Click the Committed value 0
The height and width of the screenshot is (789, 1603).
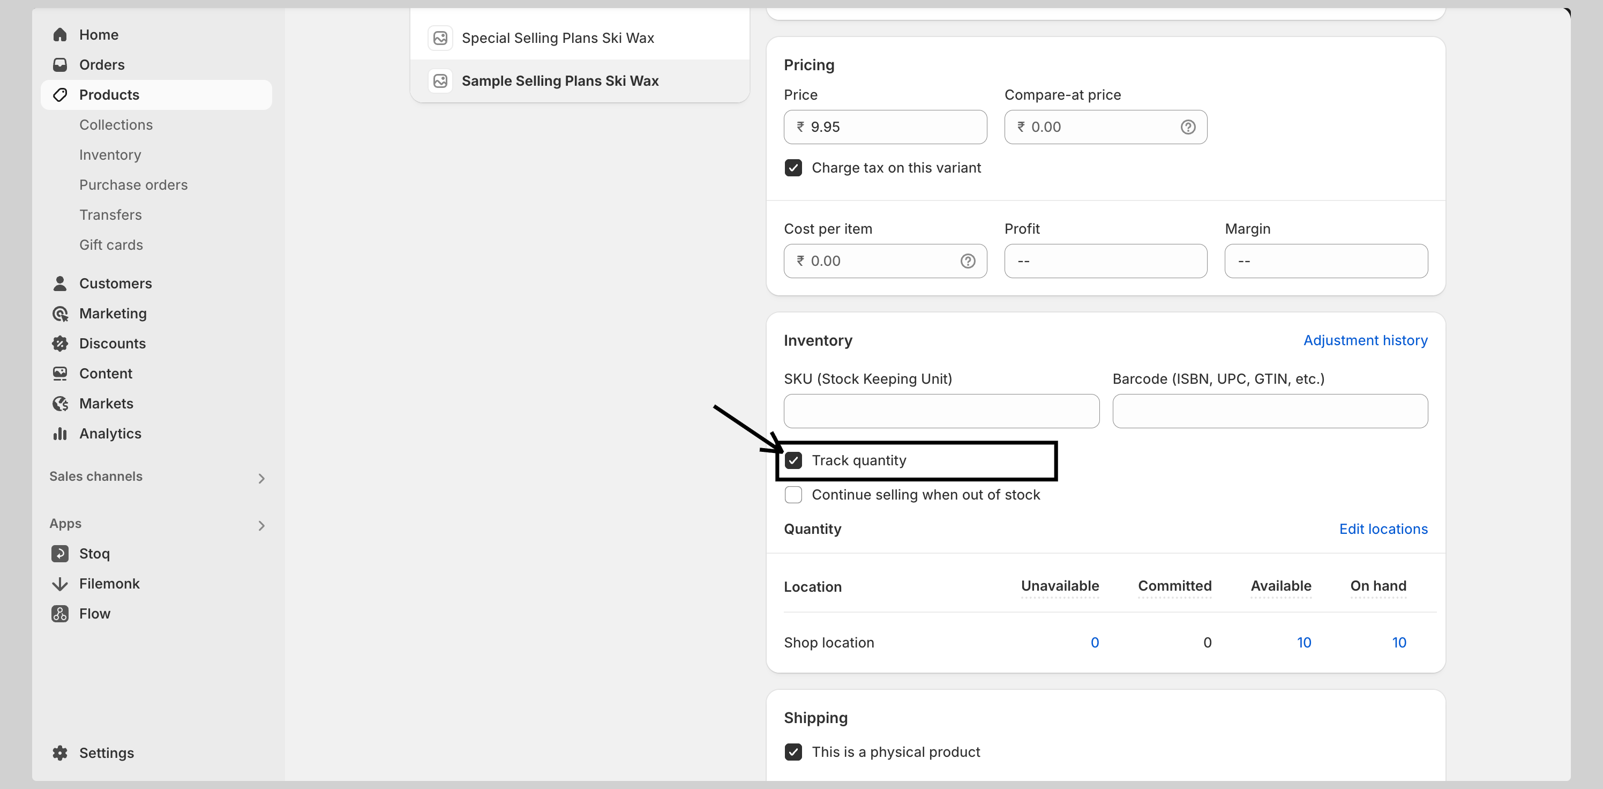point(1207,643)
